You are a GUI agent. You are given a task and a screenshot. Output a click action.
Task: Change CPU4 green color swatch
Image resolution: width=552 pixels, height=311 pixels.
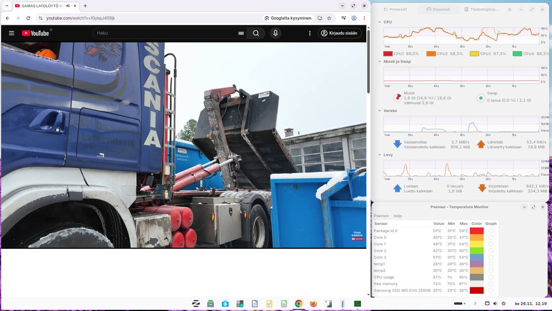pyautogui.click(x=517, y=54)
